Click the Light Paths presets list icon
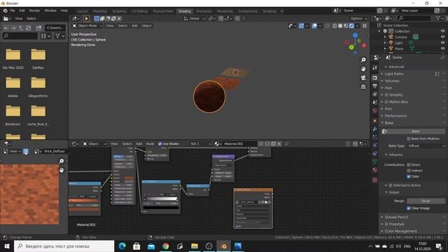Viewport: 448px width, 252px height. (x=437, y=74)
